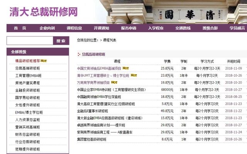Open 金融投资研修班 sidebar category
This screenshot has width=247, height=154.
[27, 90]
